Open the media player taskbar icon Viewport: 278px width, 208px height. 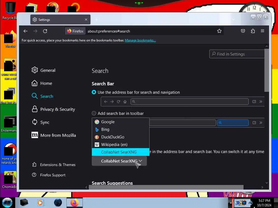(x=40, y=203)
